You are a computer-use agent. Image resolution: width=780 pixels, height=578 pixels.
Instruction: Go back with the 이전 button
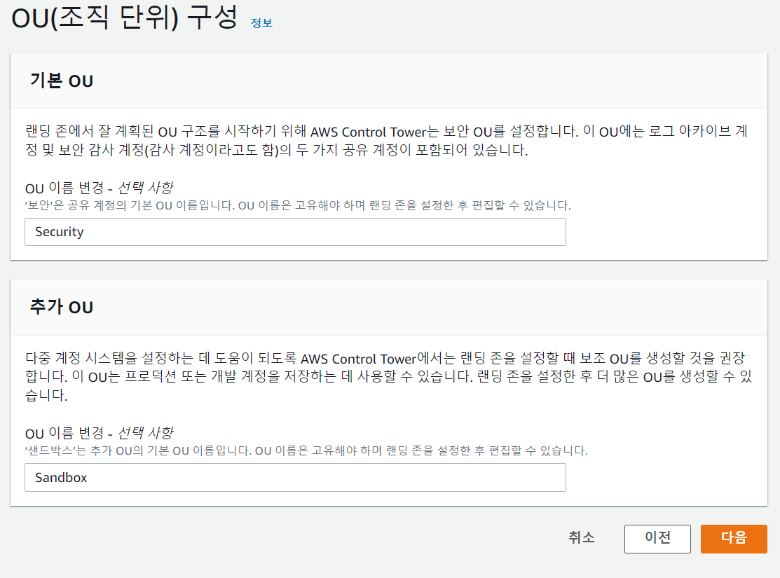[x=657, y=538]
